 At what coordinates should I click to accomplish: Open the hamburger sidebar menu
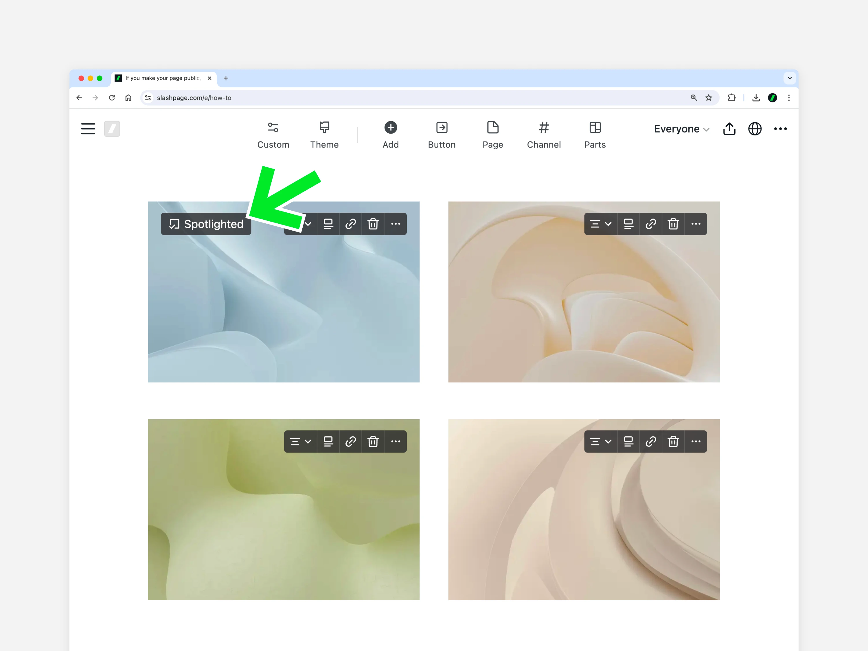[88, 129]
